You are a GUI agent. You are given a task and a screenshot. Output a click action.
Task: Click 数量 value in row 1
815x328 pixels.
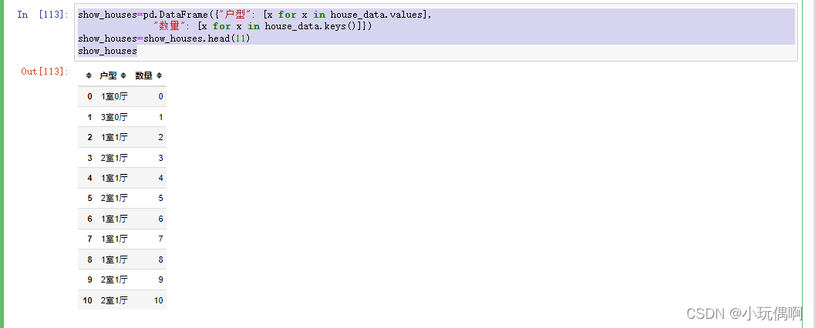[160, 117]
